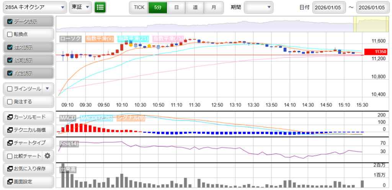Click the ローソク legend label
The width and height of the screenshot is (392, 190).
[71, 39]
